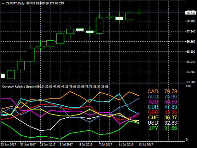Click the GBP currency legend label
Screen dimensions: 197x148
(x=153, y=112)
